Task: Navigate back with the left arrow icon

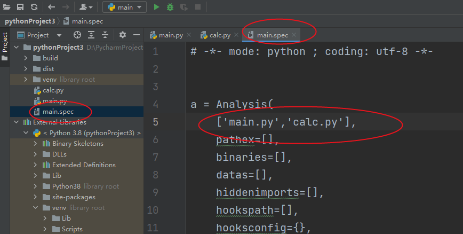Action: point(51,7)
